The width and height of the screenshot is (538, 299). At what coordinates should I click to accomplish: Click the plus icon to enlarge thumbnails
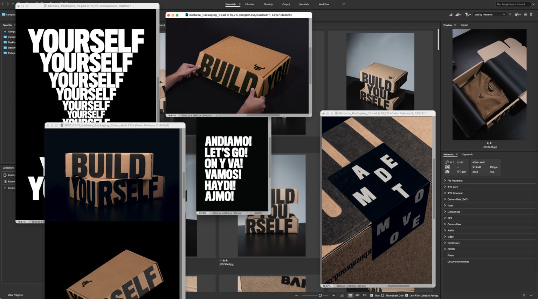coord(334,295)
